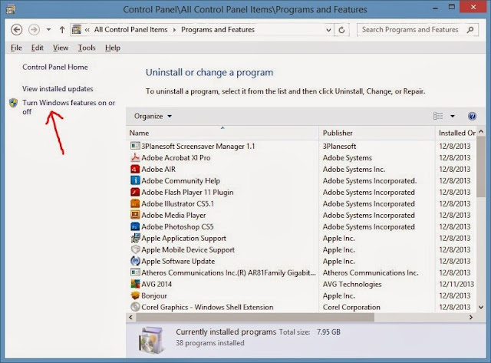
Task: Select the 'AVG 2014' entry
Action: [x=157, y=285]
